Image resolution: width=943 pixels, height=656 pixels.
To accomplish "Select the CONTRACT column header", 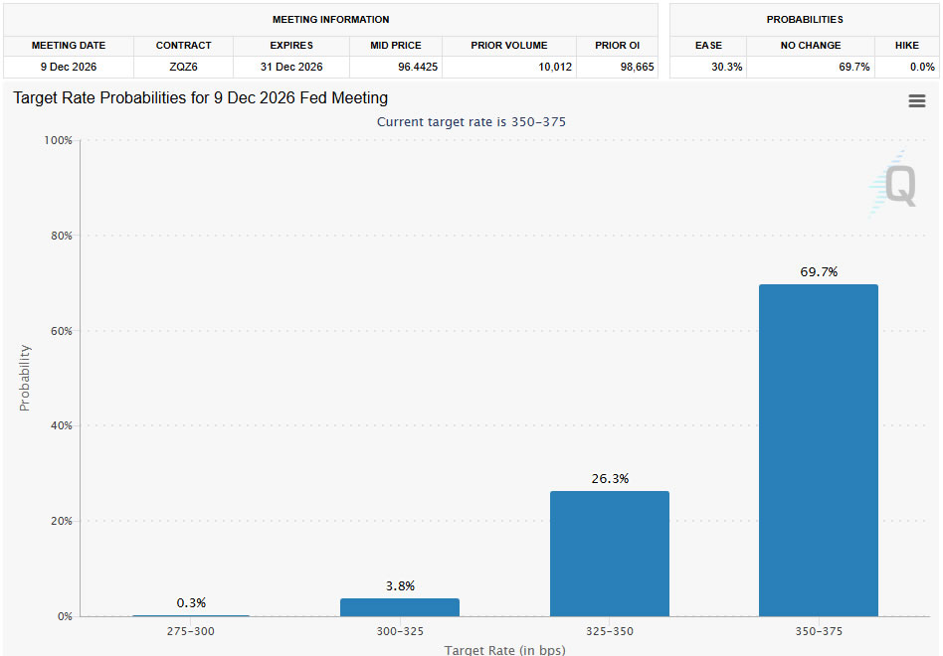I will (183, 46).
